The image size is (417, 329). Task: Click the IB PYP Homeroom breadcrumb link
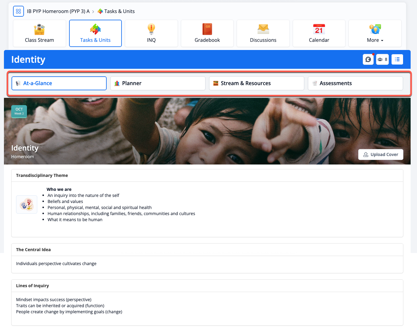click(58, 11)
